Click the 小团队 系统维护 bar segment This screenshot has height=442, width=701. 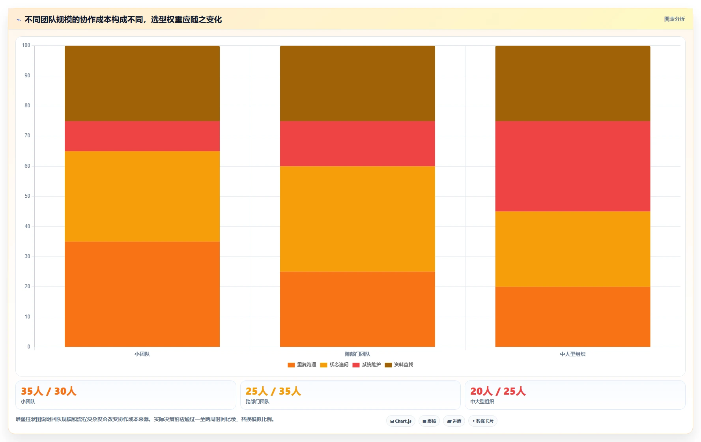tap(142, 136)
